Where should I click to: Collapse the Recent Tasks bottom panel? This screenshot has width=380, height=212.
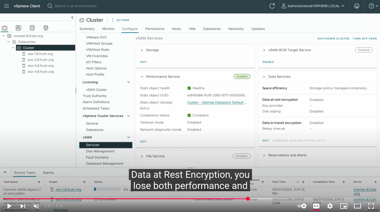click(5, 172)
